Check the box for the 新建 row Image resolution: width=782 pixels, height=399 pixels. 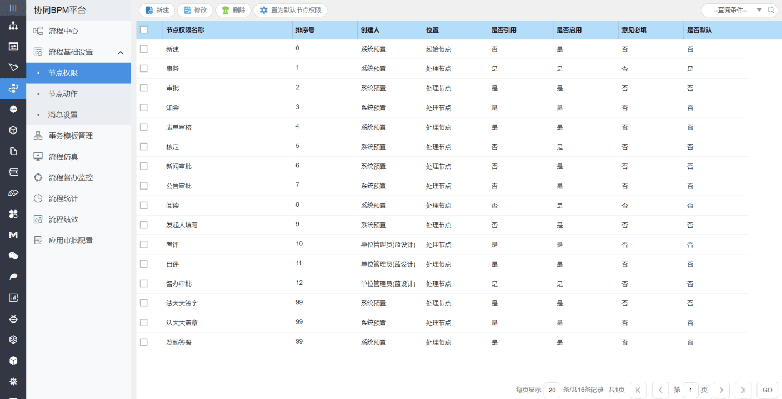click(144, 49)
